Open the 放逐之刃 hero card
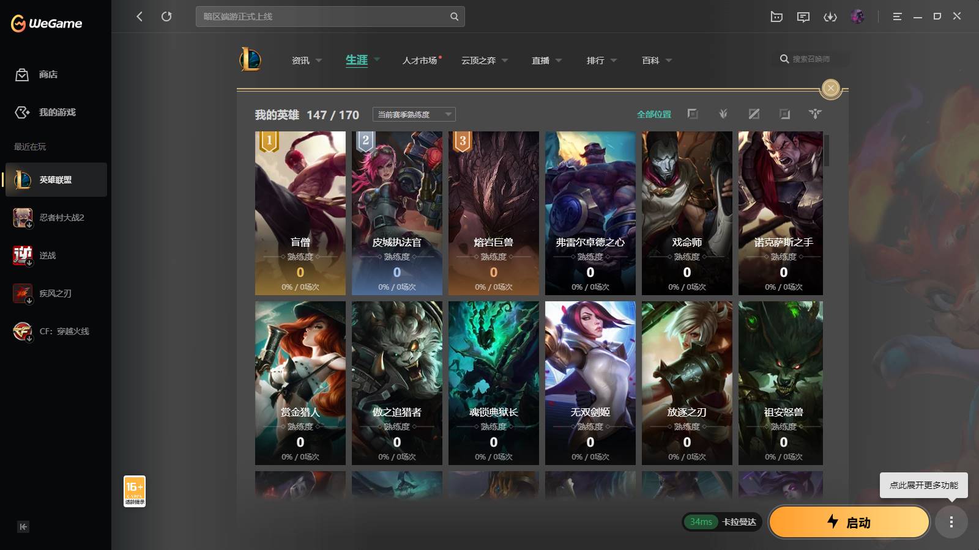This screenshot has width=979, height=550. [687, 383]
